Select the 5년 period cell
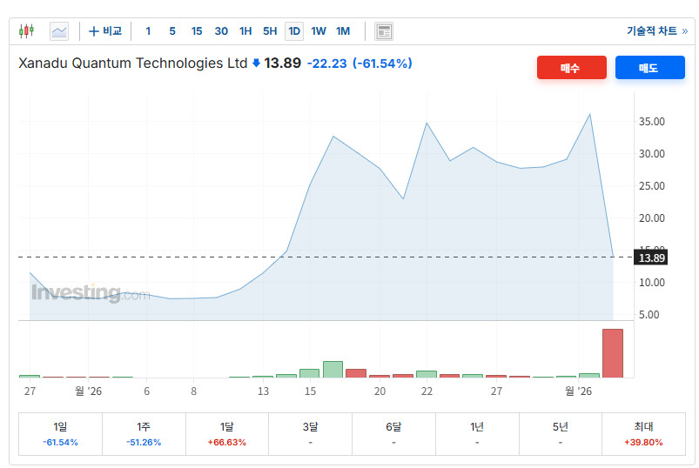Image resolution: width=699 pixels, height=468 pixels. coord(561,434)
